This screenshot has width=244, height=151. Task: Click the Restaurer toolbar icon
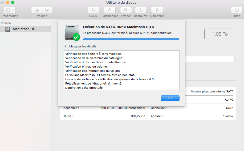(x=141, y=10)
